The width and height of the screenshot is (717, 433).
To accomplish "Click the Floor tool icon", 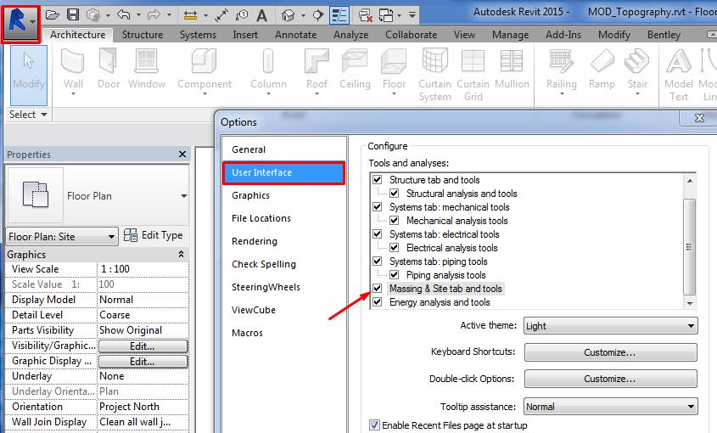I will tap(394, 61).
